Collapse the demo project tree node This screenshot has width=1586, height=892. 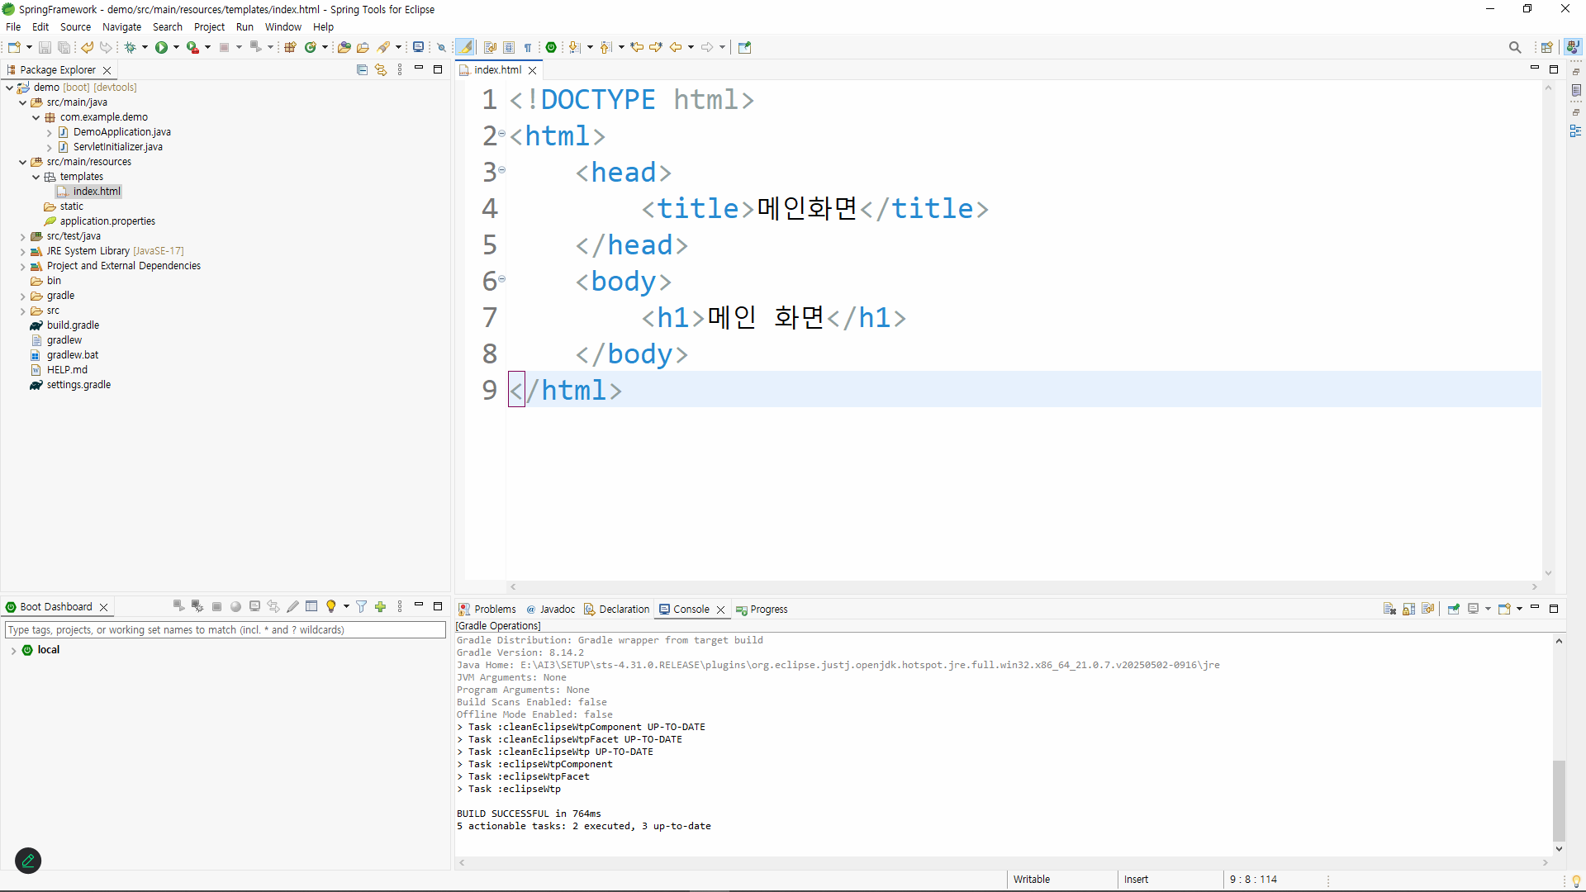10,88
